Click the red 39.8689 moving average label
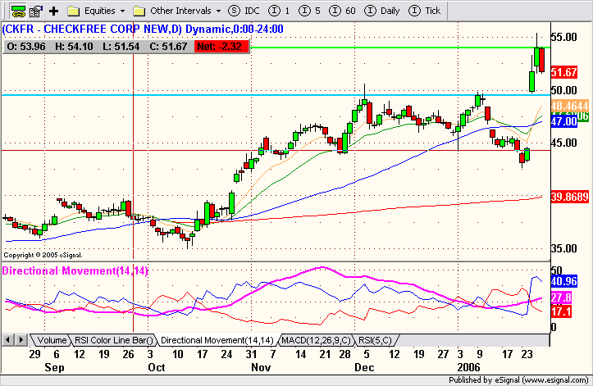The width and height of the screenshot is (593, 386). coord(569,197)
